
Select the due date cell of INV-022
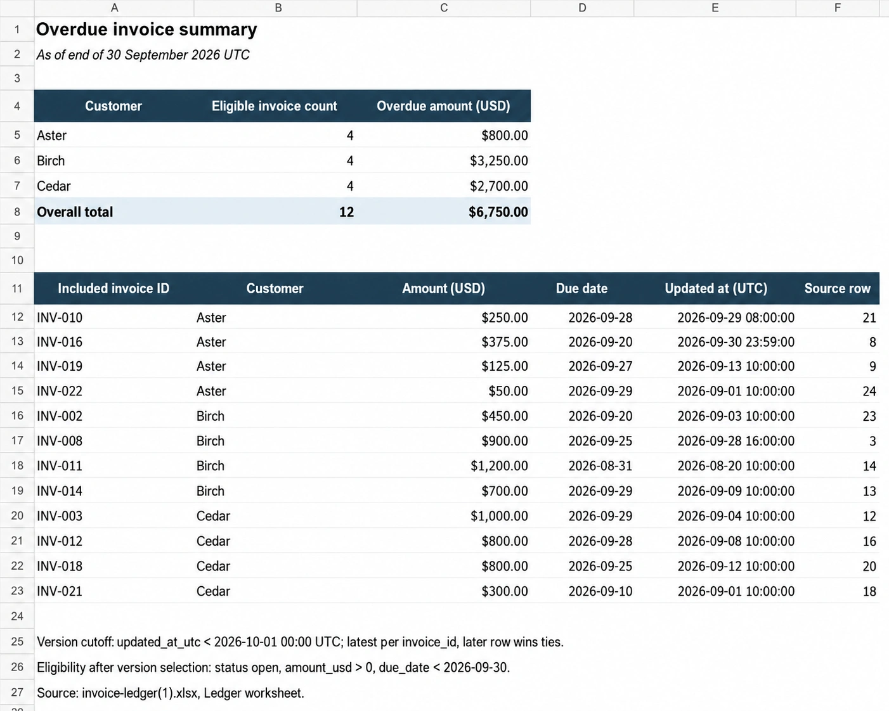pos(582,391)
